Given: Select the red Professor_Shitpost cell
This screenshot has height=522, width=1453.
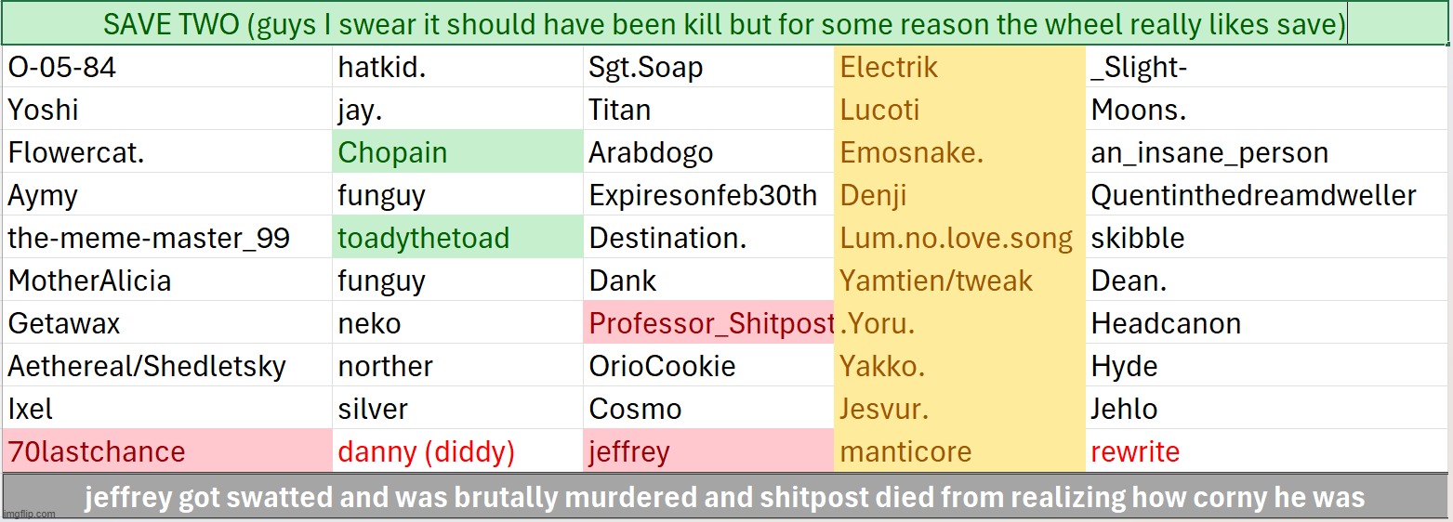Looking at the screenshot, I should [710, 323].
